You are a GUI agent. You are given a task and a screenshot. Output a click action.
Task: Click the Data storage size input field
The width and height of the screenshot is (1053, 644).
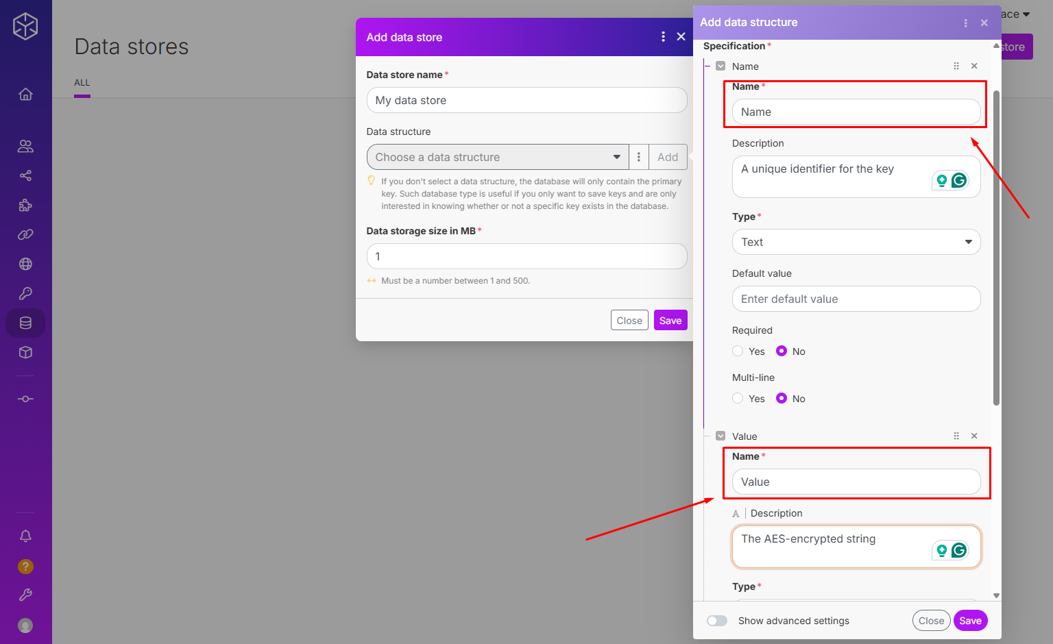coord(526,256)
